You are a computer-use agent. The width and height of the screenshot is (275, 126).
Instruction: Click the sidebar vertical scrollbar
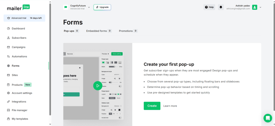pos(50,60)
